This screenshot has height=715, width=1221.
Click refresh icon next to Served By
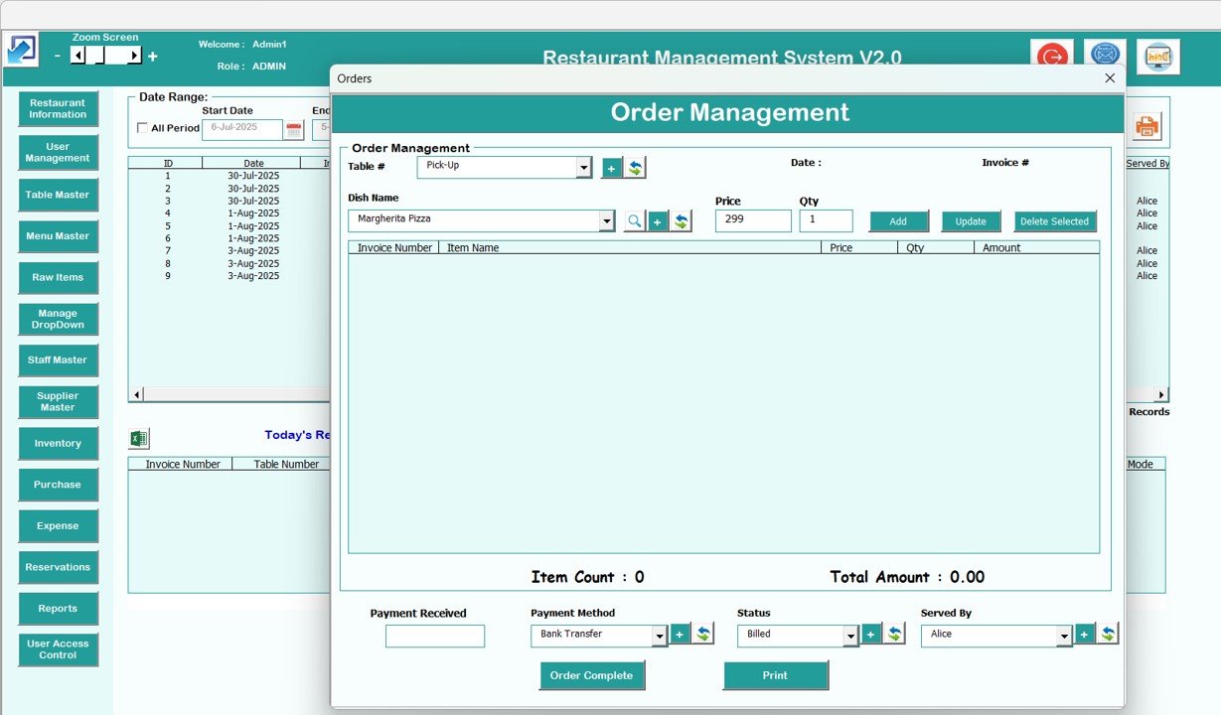pyautogui.click(x=1109, y=634)
